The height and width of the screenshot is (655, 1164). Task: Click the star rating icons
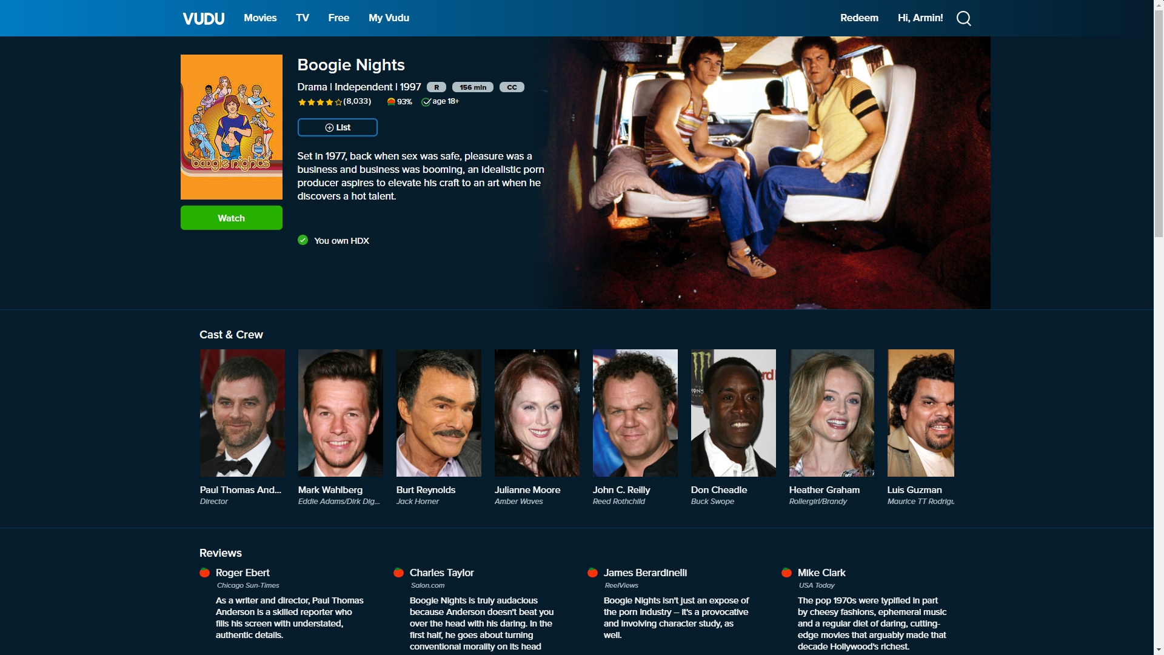click(319, 102)
